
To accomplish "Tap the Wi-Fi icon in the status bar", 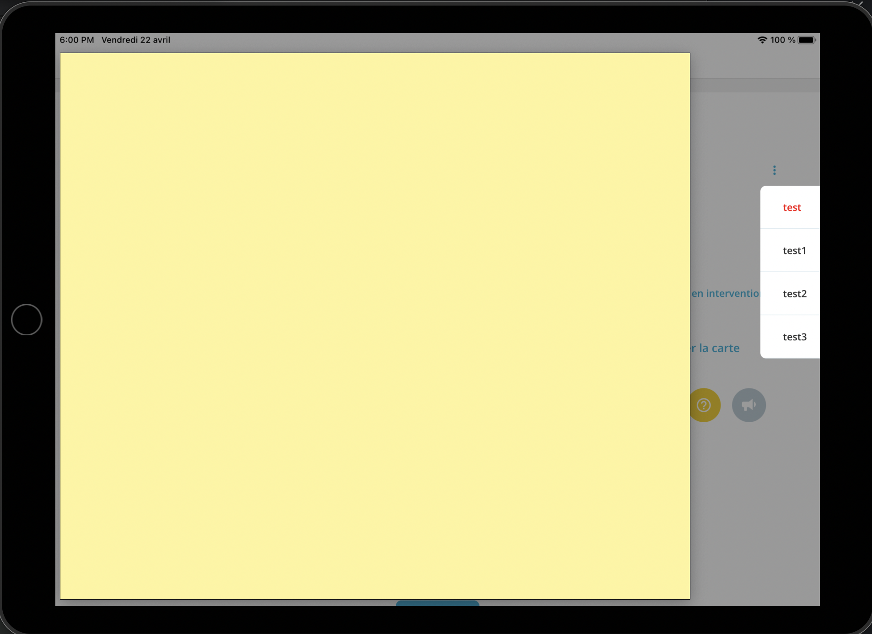I will point(761,40).
